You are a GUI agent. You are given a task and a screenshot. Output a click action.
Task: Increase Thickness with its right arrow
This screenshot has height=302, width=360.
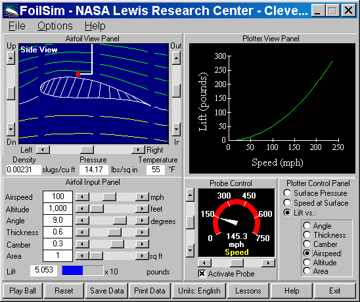pos(142,233)
